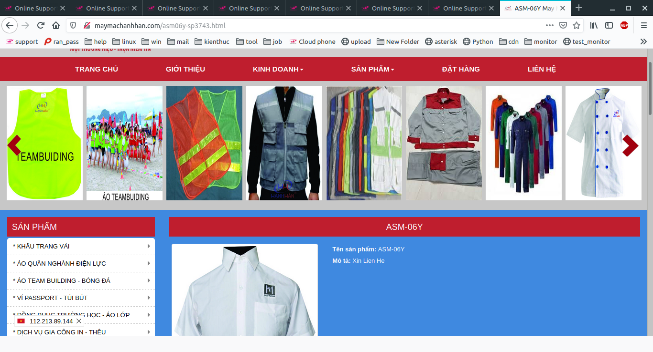This screenshot has width=653, height=352.
Task: Close the ASM-06Y browser tab
Action: tap(563, 8)
